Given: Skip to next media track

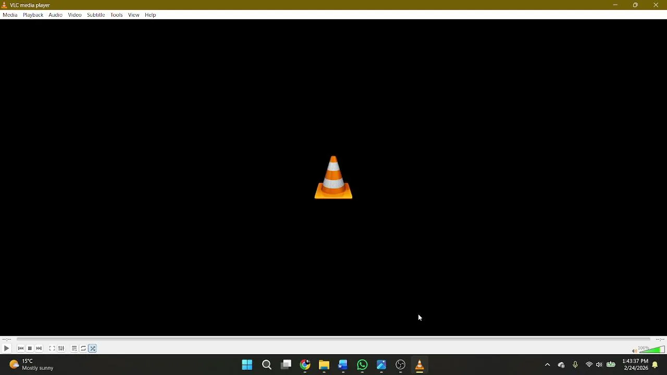Looking at the screenshot, I should click(x=39, y=348).
